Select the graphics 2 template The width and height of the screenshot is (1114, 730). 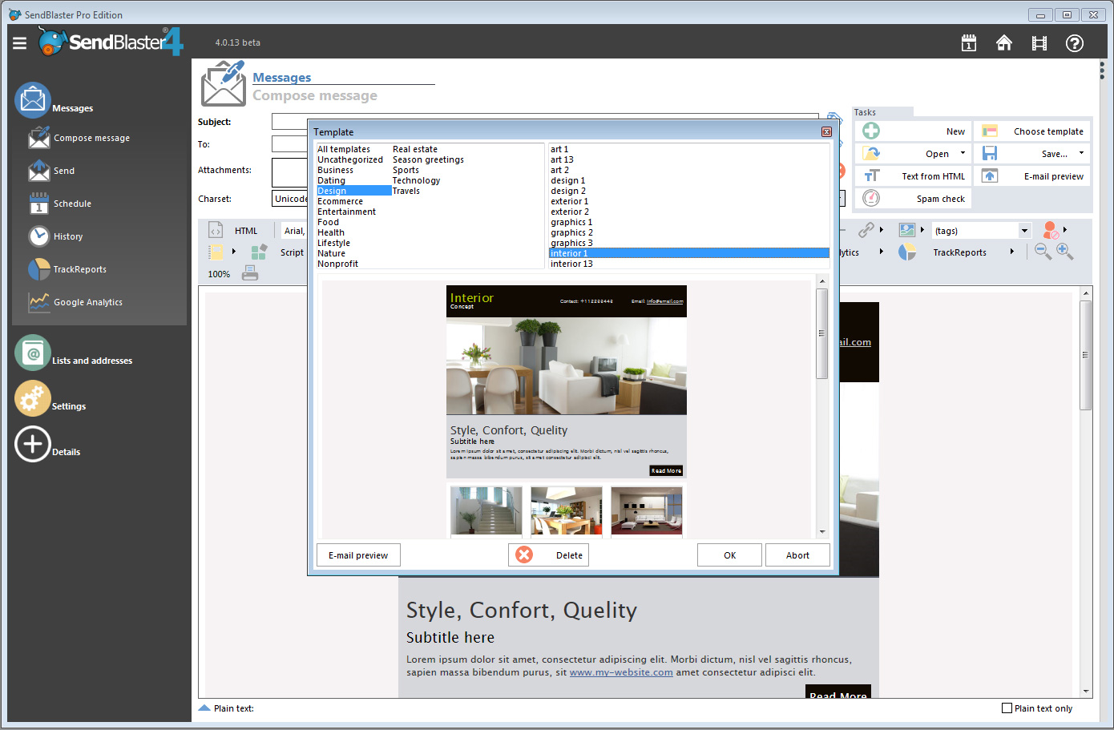(x=571, y=232)
